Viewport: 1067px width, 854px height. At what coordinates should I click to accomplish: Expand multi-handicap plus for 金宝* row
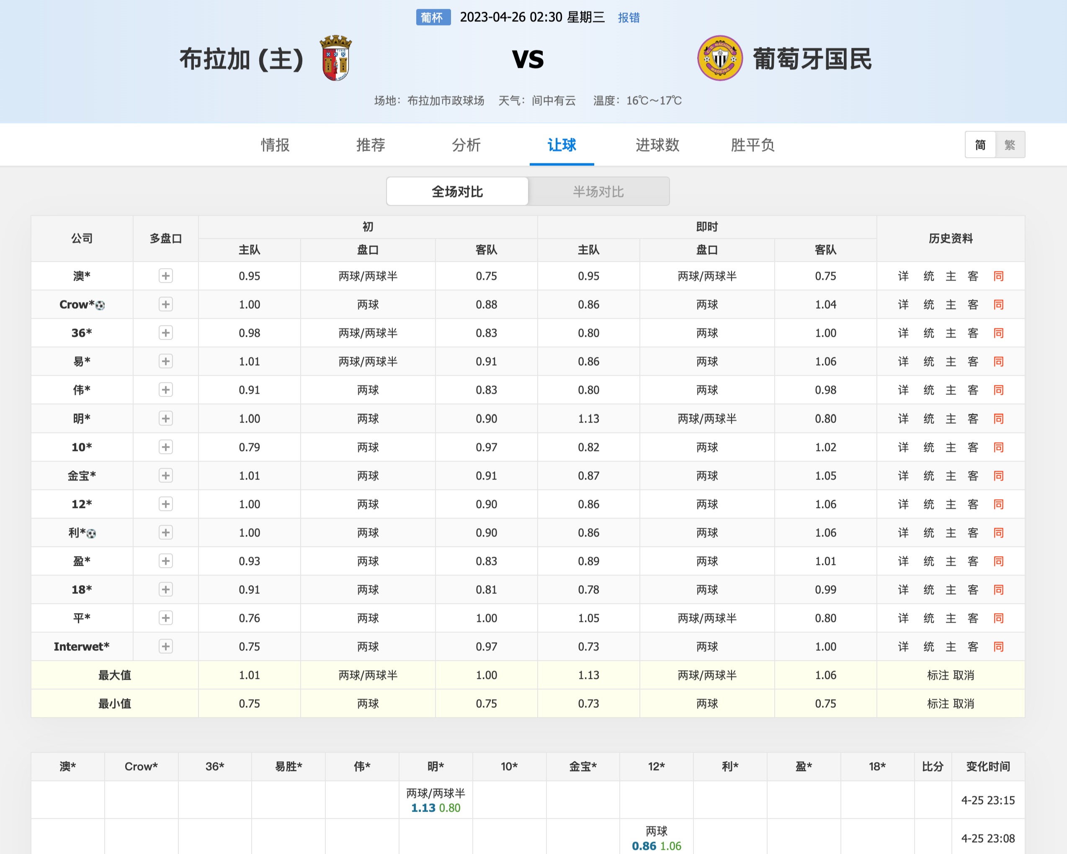(166, 476)
